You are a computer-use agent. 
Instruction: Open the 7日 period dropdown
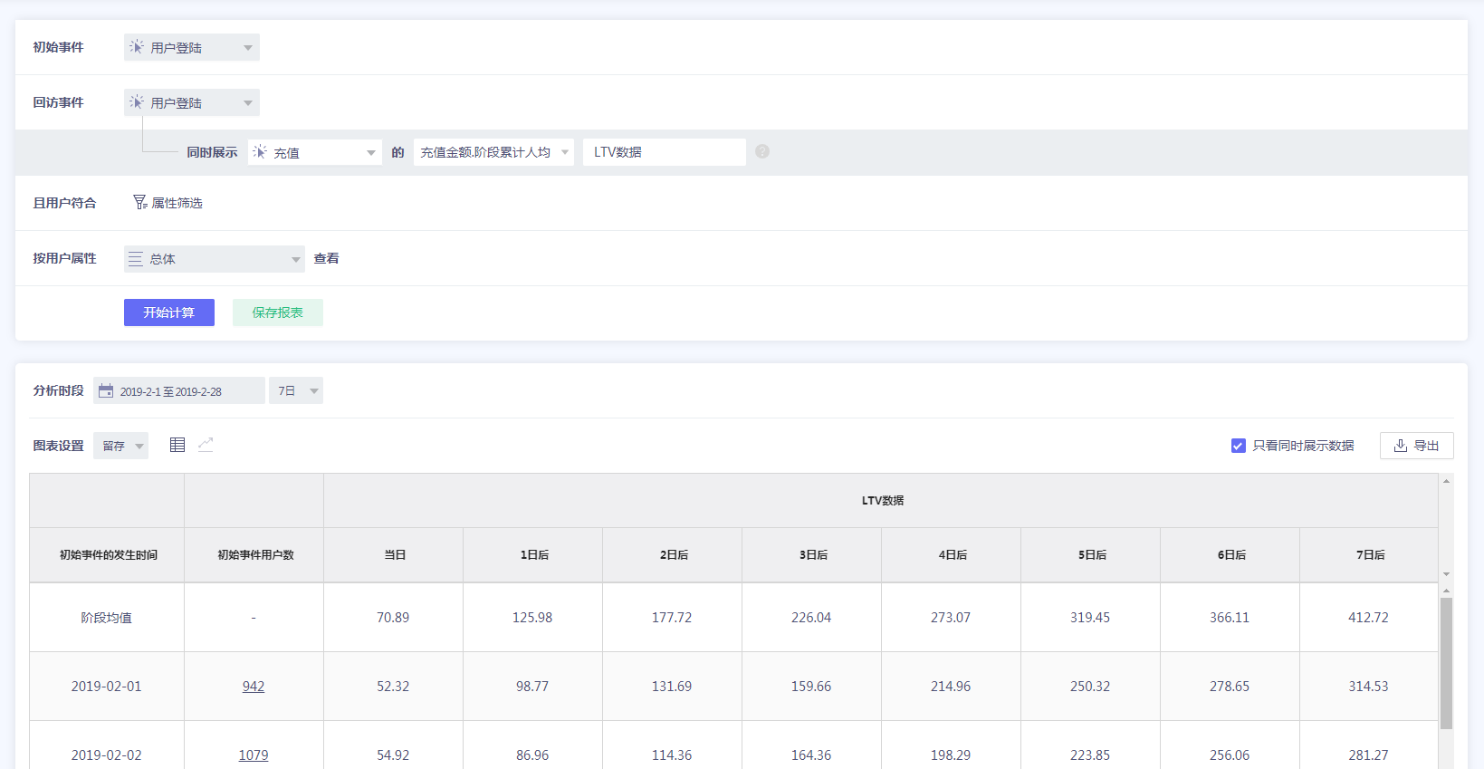pos(296,391)
